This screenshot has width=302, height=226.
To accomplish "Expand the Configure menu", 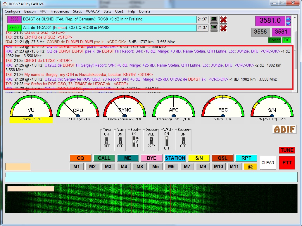I will [x=13, y=11].
